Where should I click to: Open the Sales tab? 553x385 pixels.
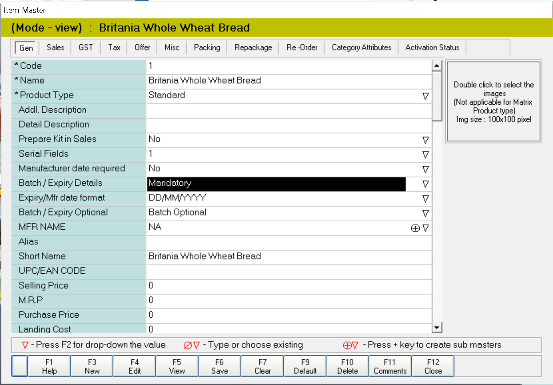pos(55,47)
